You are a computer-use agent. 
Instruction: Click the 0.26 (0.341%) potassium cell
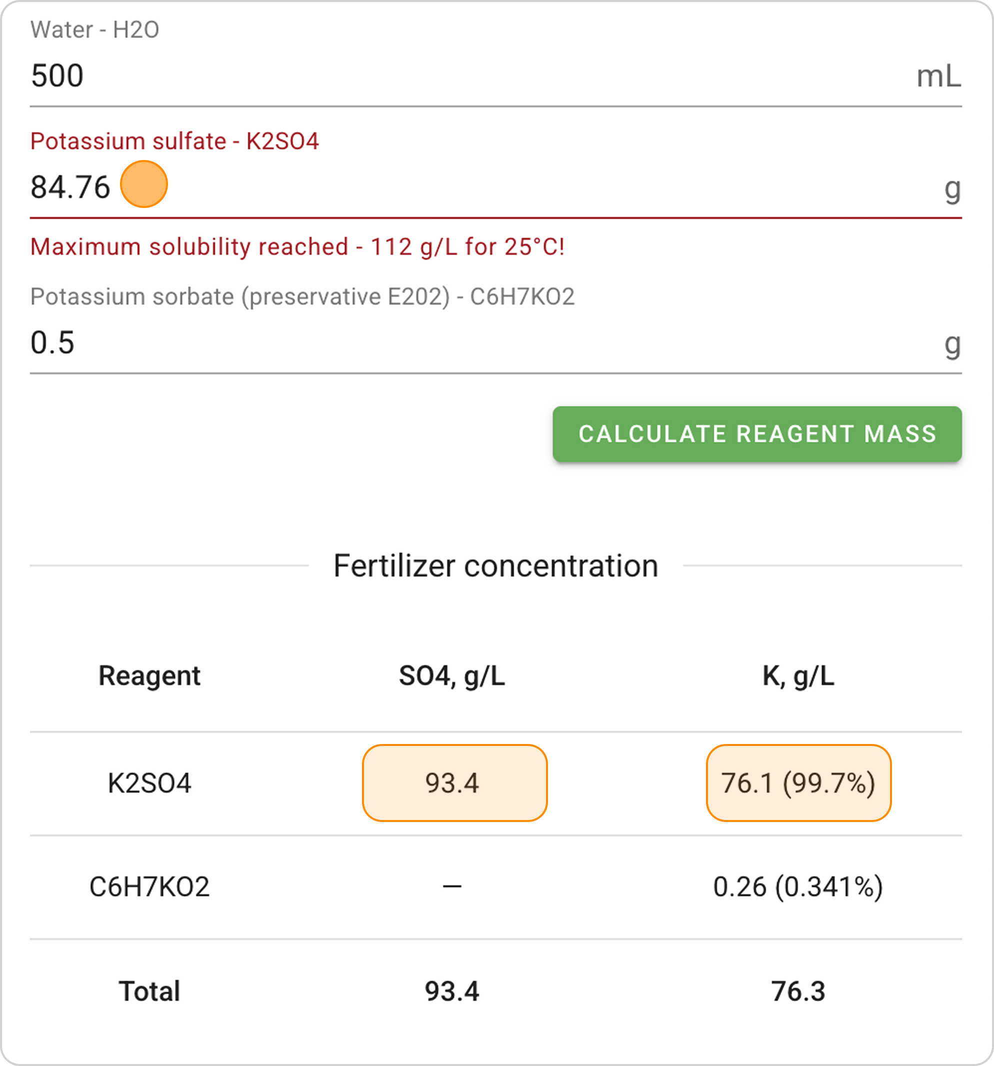click(798, 886)
